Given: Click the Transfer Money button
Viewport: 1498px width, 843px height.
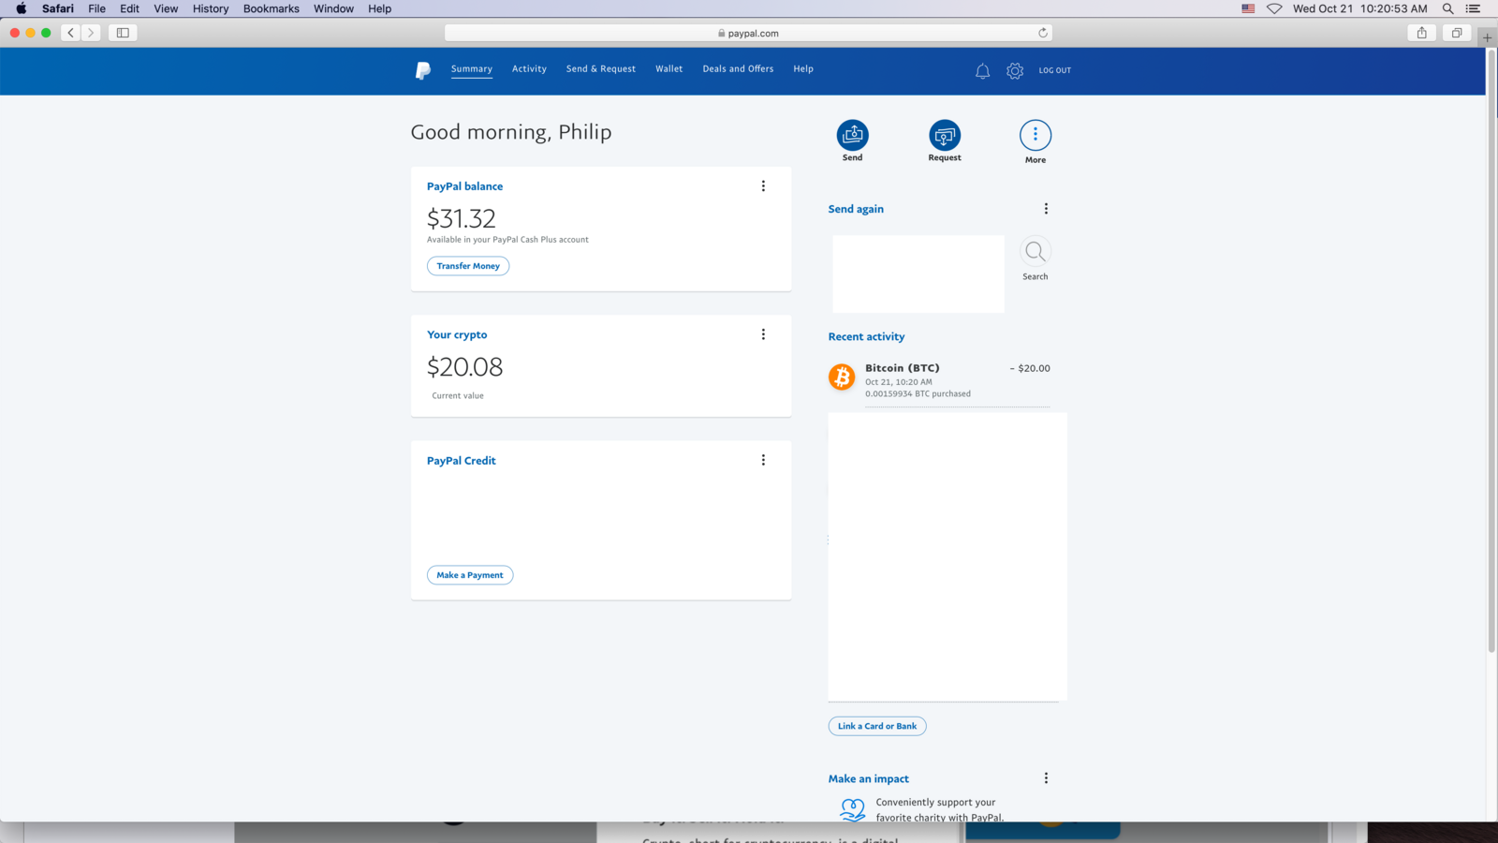Looking at the screenshot, I should (468, 266).
